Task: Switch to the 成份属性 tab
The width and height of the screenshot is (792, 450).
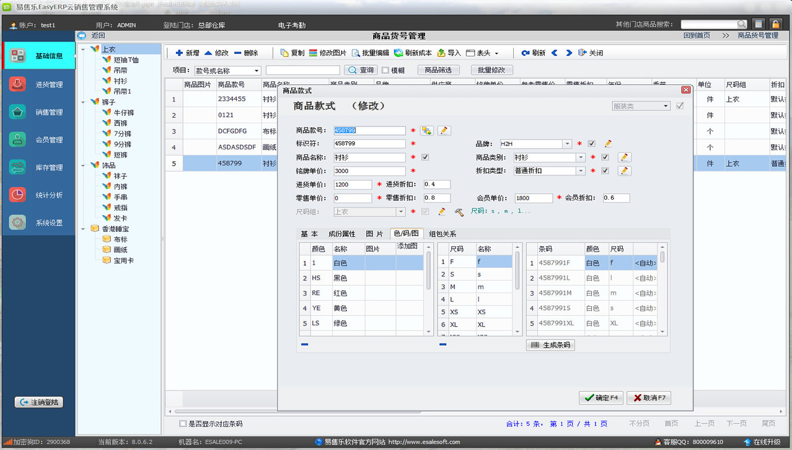Action: coord(341,234)
